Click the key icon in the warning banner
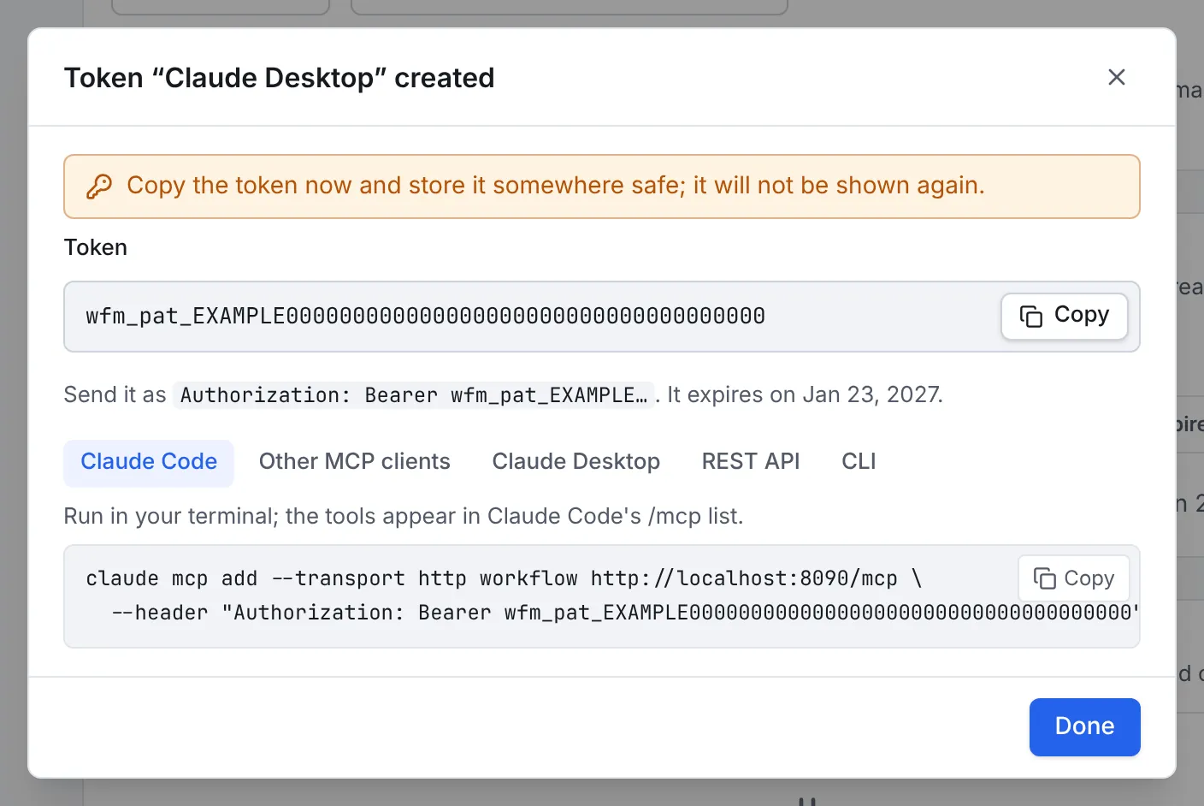Image resolution: width=1204 pixels, height=806 pixels. 100,187
